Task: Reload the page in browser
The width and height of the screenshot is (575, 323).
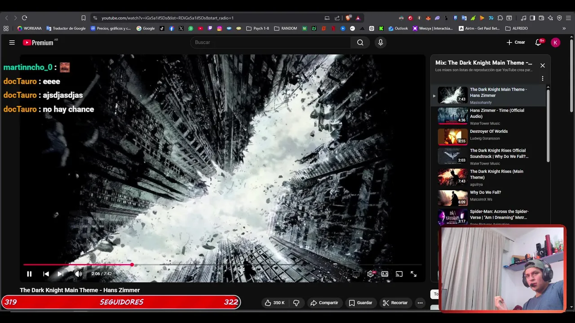Action: click(24, 18)
